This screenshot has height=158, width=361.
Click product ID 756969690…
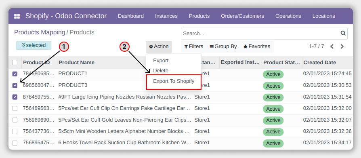point(39,120)
